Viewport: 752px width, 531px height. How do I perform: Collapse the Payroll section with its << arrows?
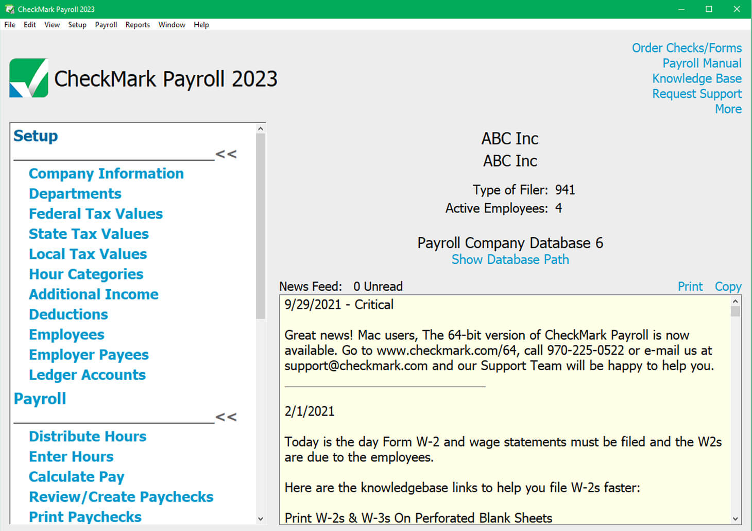pyautogui.click(x=226, y=417)
